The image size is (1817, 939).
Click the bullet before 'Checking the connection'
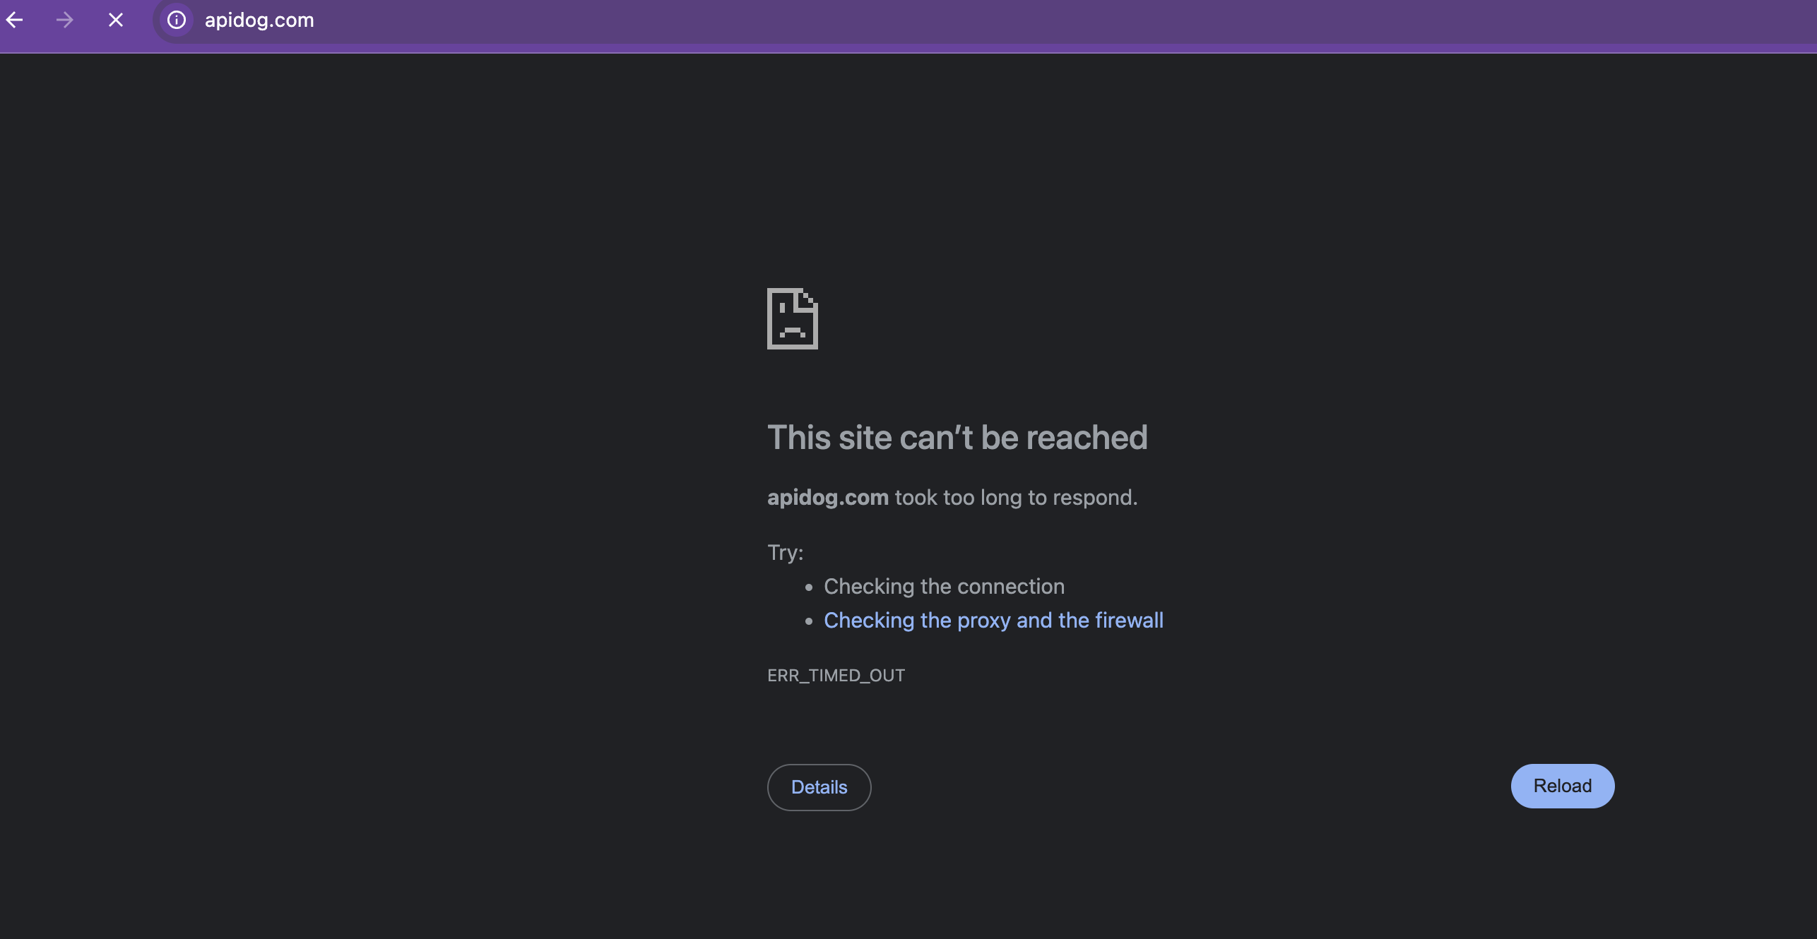[x=809, y=587]
